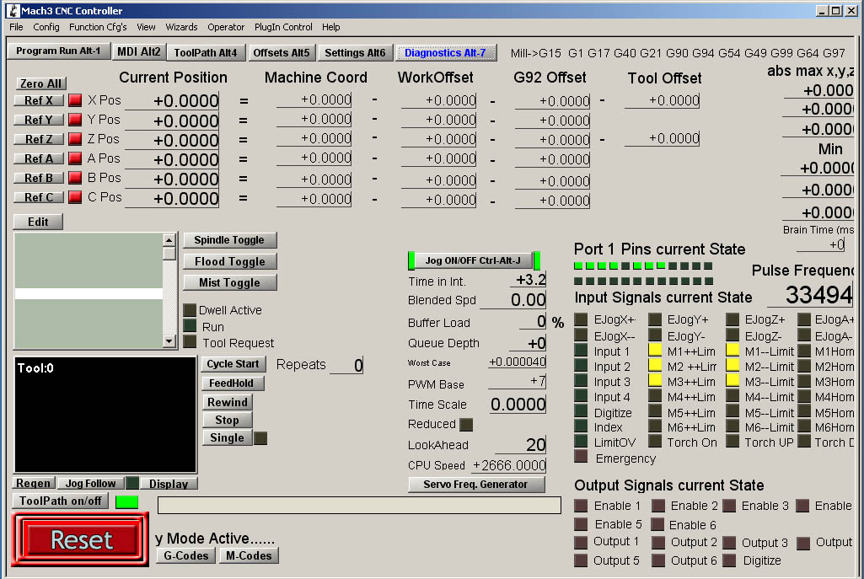The image size is (864, 579).
Task: Toggle mist coolant on or off
Action: [230, 282]
